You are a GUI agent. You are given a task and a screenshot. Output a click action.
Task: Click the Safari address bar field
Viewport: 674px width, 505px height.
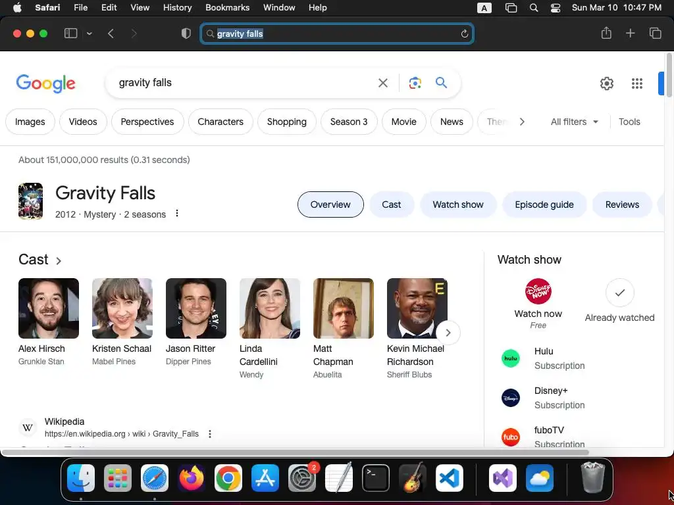(x=337, y=34)
